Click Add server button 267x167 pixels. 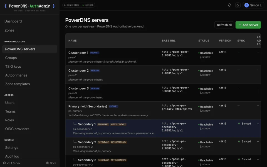click(248, 25)
